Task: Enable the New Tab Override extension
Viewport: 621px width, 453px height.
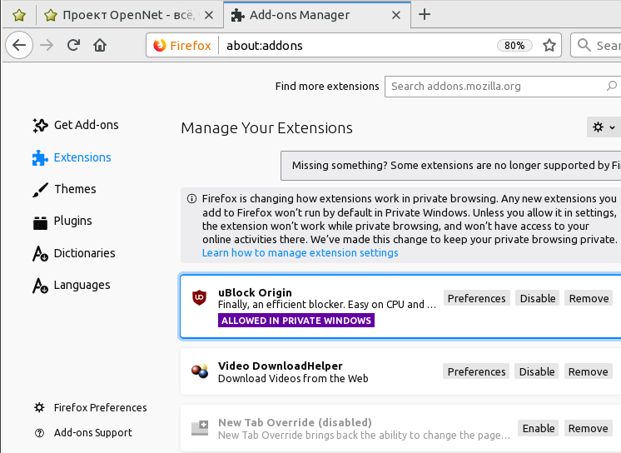Action: (x=538, y=428)
